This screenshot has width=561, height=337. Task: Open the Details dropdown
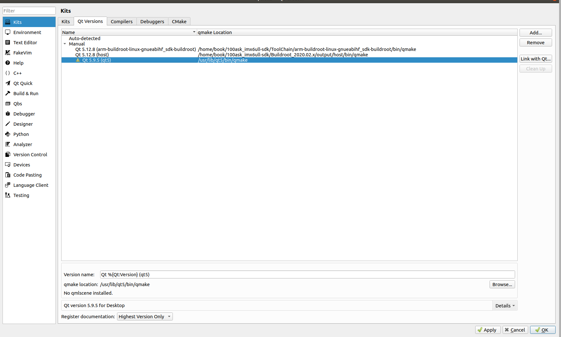click(x=505, y=305)
